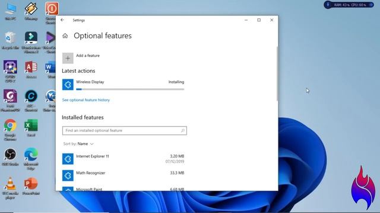The width and height of the screenshot is (380, 213).
Task: Open the Recycle Bin desktop icon
Action: pos(10,41)
